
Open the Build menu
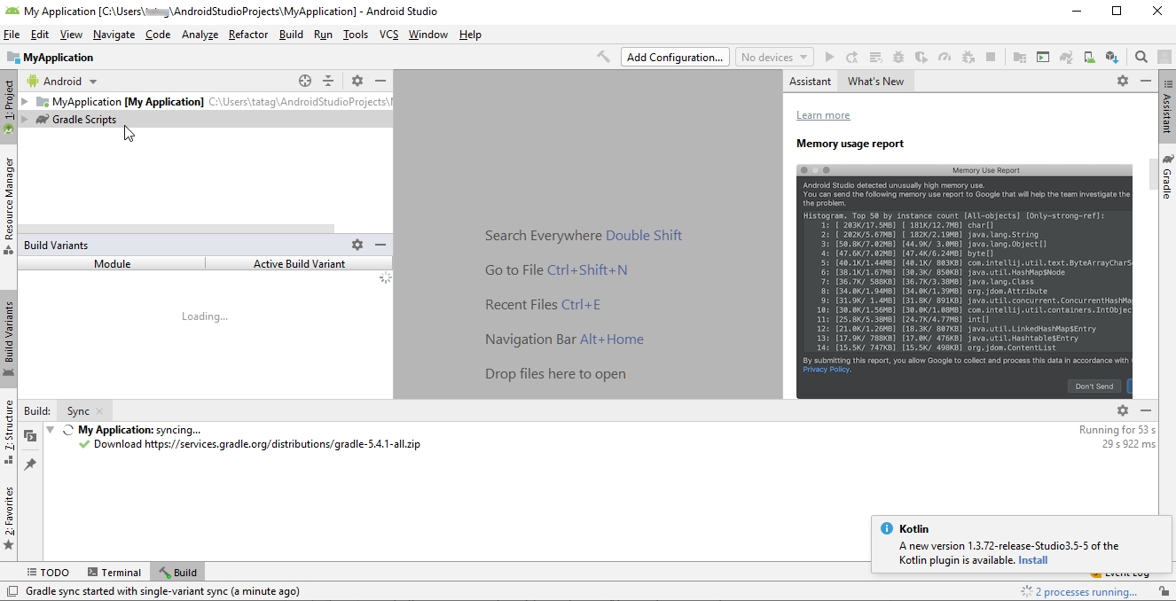click(291, 35)
